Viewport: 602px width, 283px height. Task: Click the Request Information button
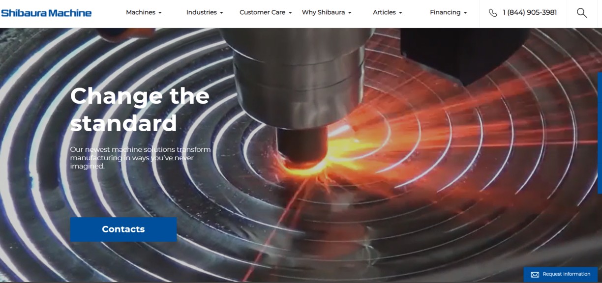point(560,274)
